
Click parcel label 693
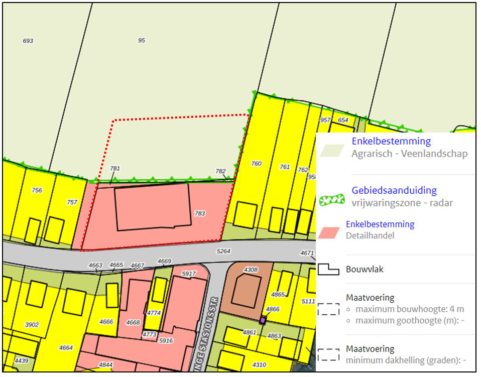(x=28, y=41)
